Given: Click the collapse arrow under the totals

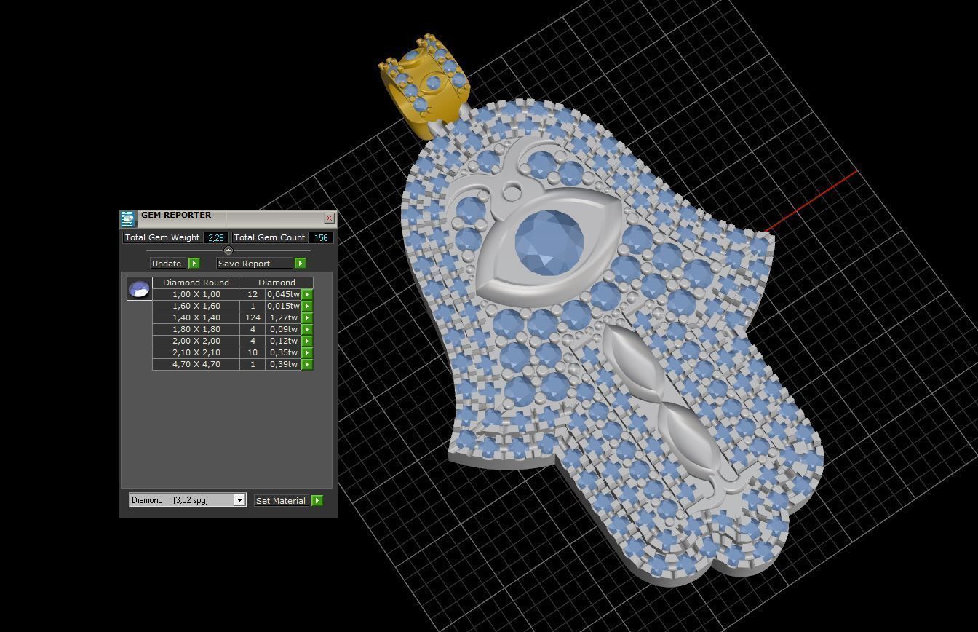Looking at the screenshot, I should click(228, 250).
